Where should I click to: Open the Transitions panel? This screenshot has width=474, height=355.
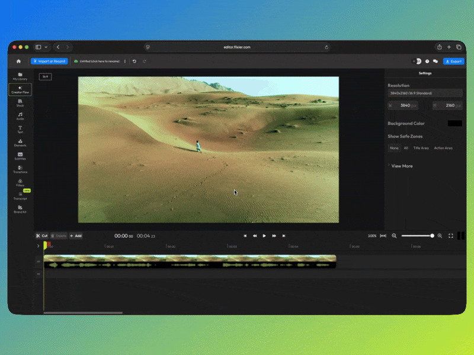20,169
